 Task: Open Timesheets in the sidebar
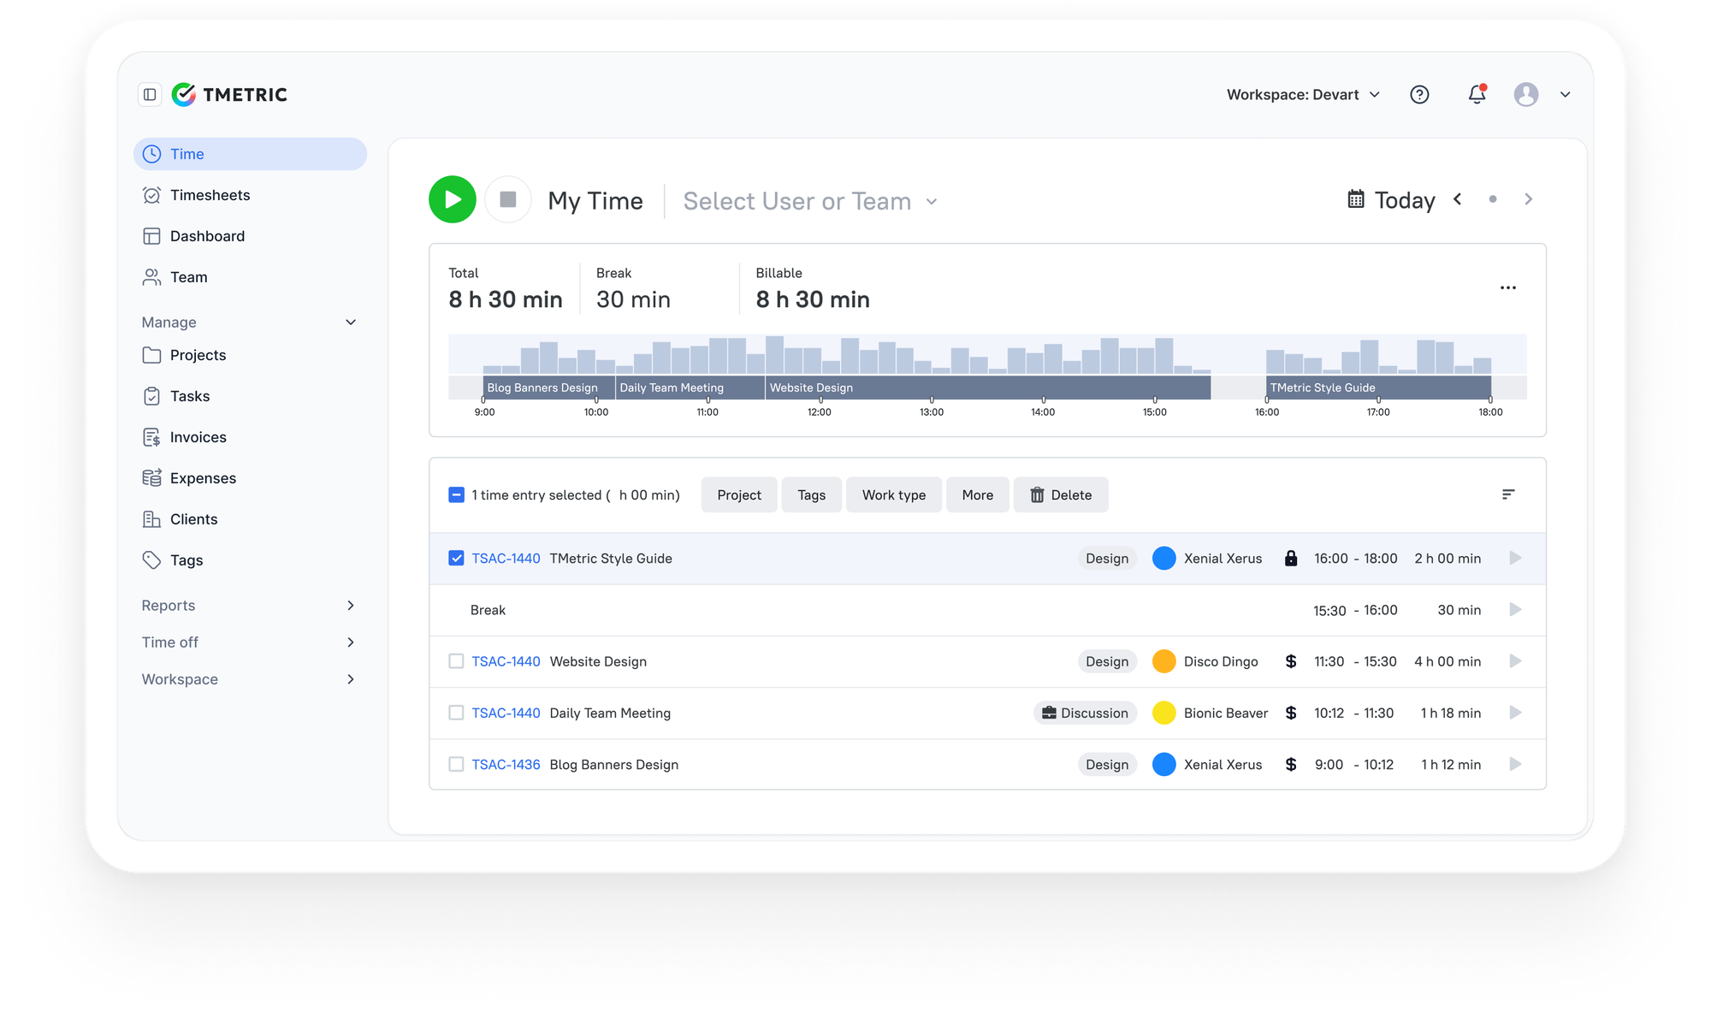point(210,195)
